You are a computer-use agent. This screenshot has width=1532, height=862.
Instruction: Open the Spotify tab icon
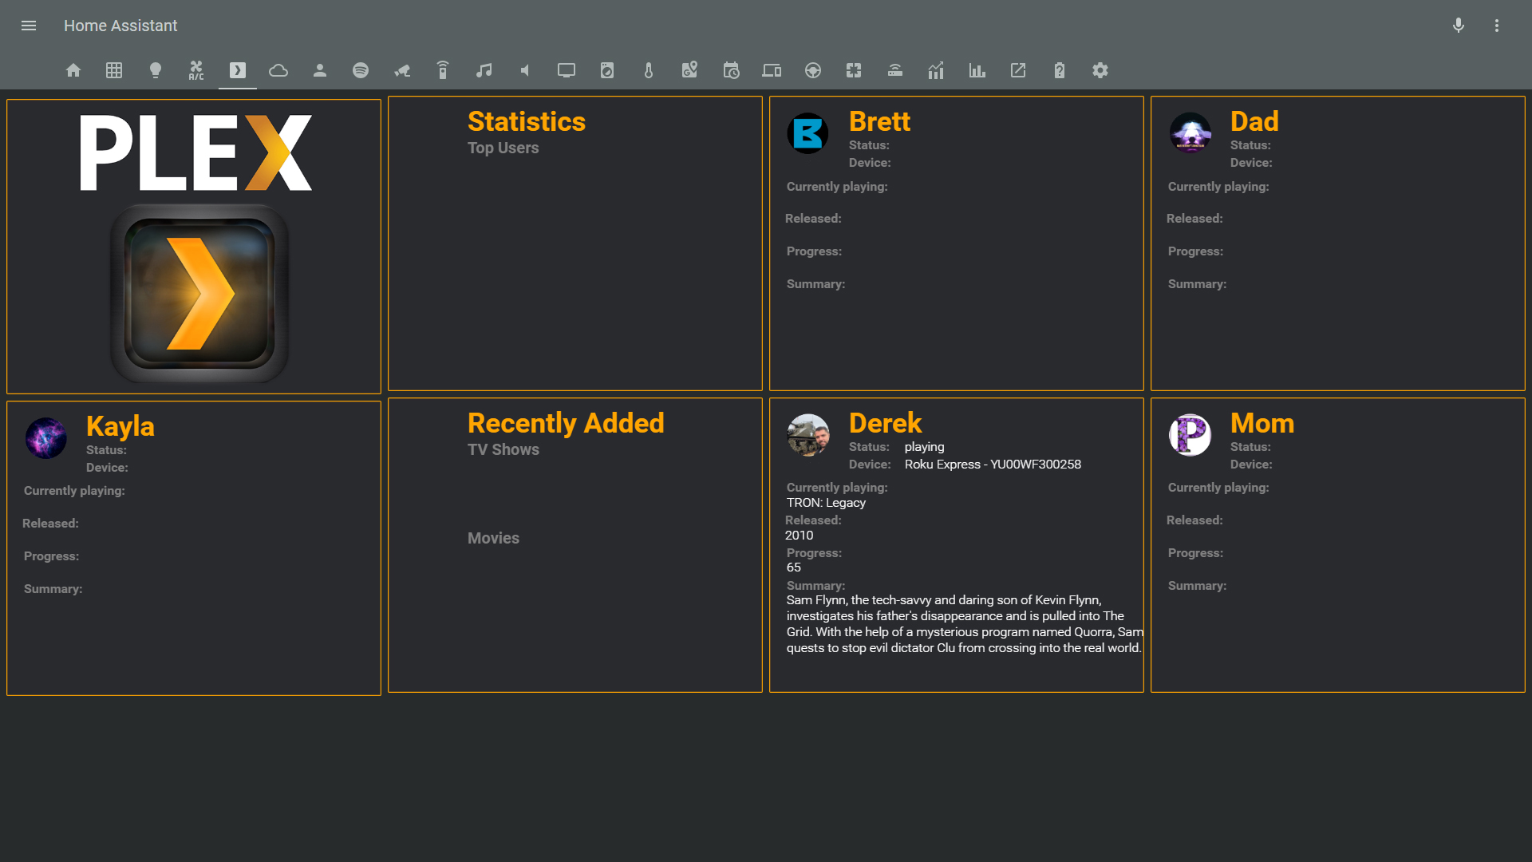(361, 70)
